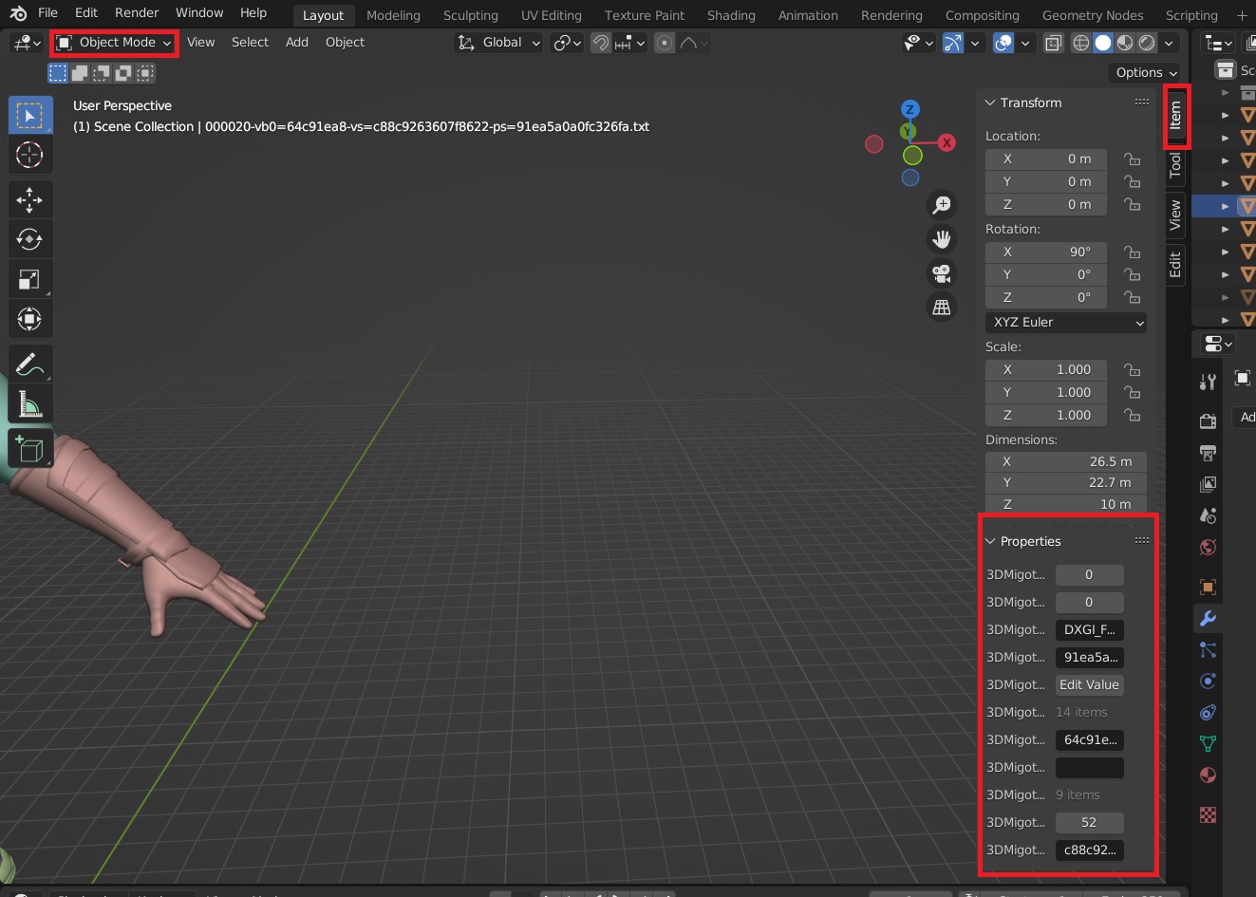
Task: Select the Add Cube tool
Action: click(x=29, y=449)
